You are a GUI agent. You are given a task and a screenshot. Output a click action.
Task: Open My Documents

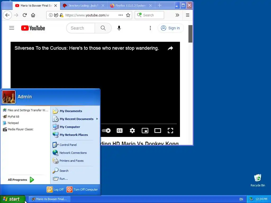67,111
